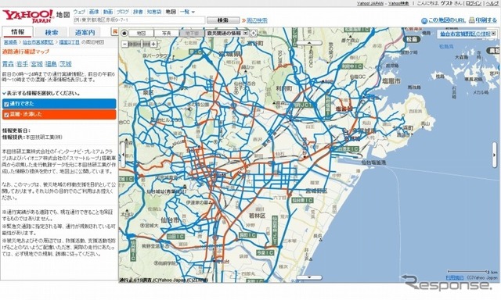Click the zoom out minus button
This screenshot has height=300, width=501.
pos(124,44)
